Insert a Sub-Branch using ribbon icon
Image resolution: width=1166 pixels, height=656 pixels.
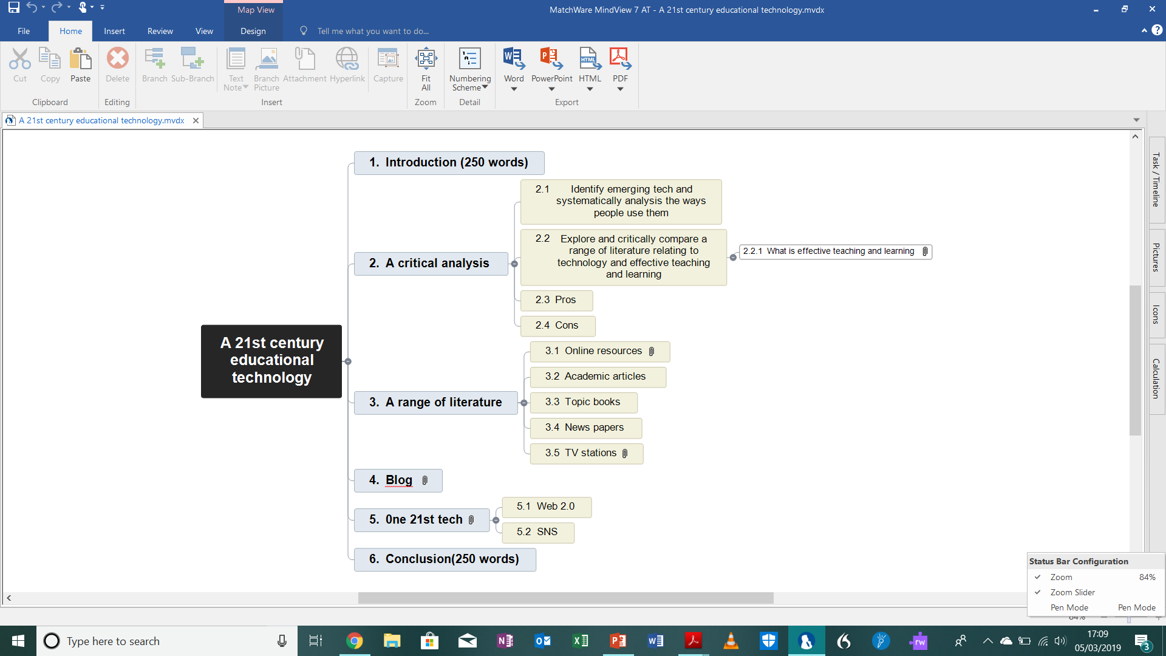coord(193,59)
